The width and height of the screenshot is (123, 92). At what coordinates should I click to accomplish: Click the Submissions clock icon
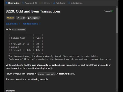tap(69, 3)
